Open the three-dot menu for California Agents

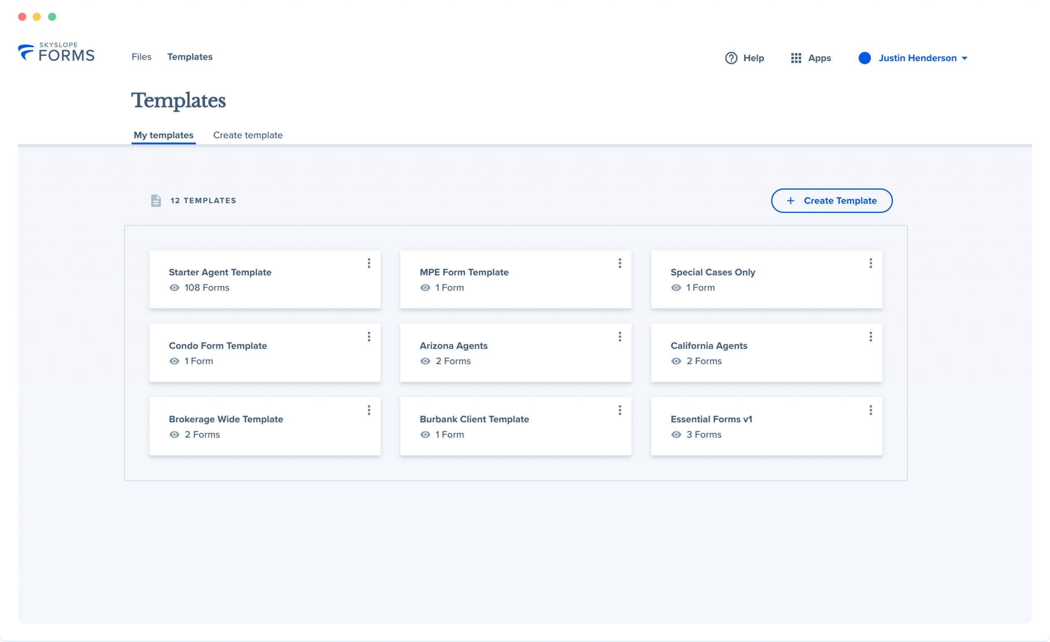871,337
